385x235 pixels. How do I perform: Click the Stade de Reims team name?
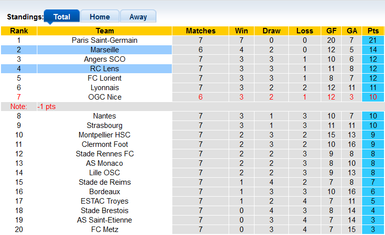point(105,182)
